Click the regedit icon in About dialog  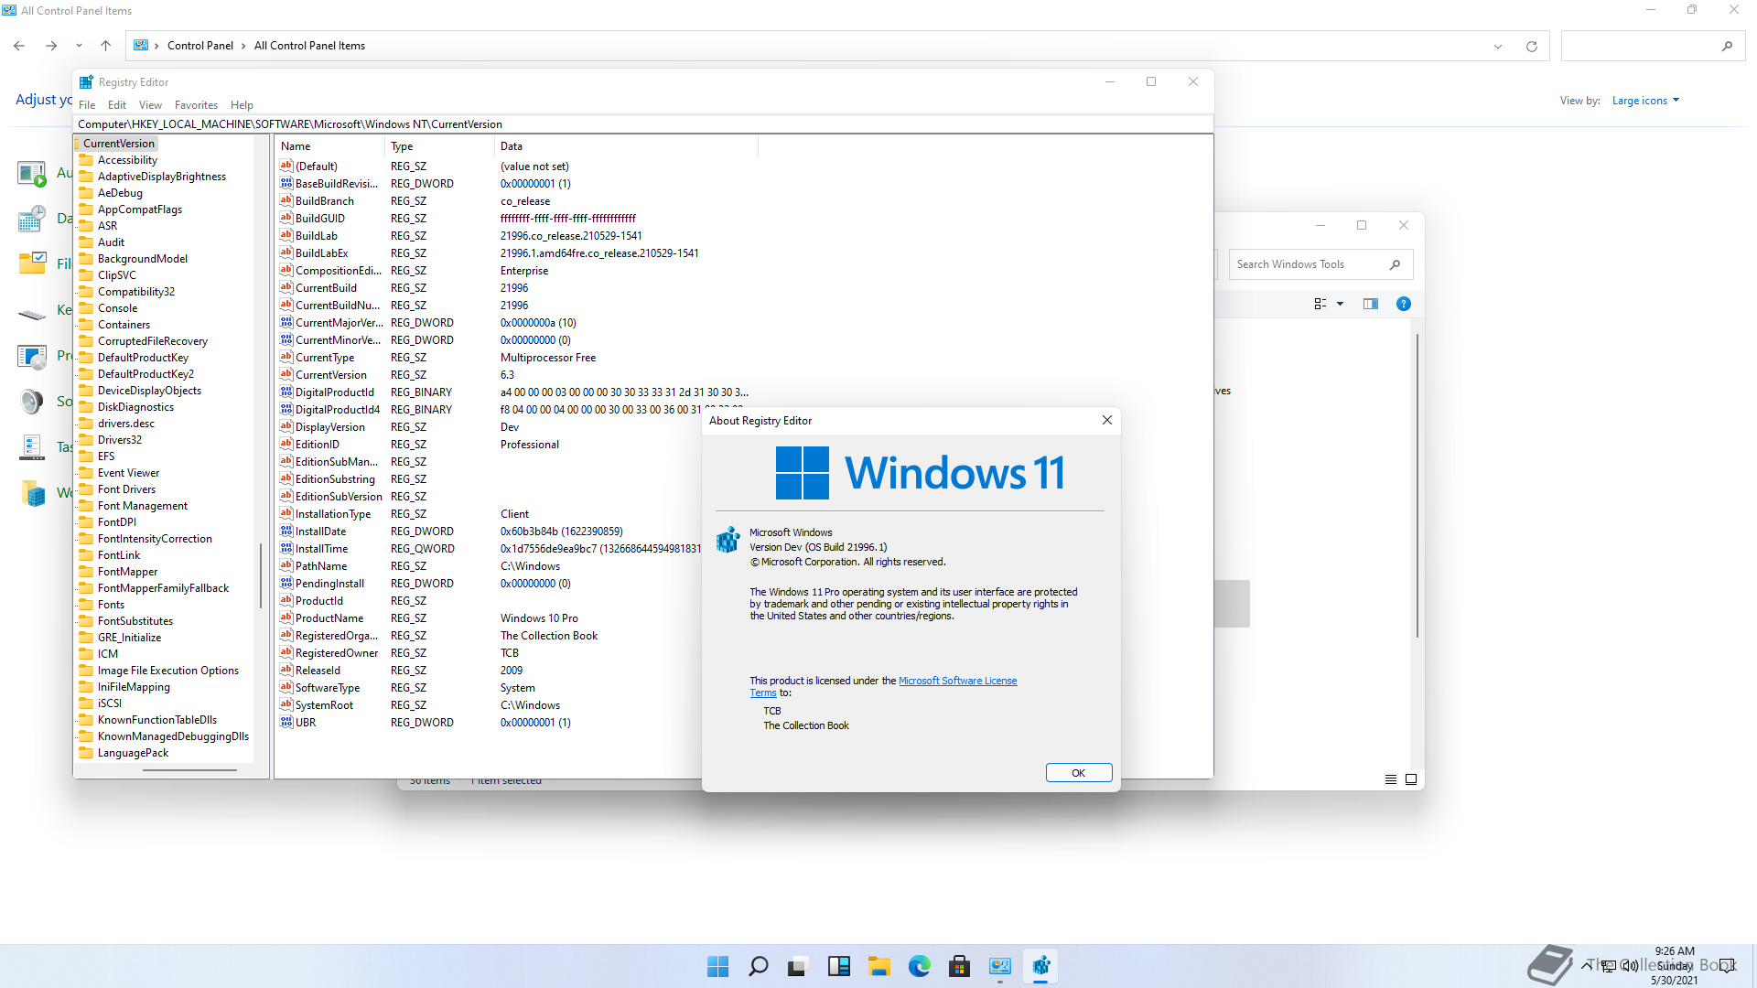click(728, 540)
